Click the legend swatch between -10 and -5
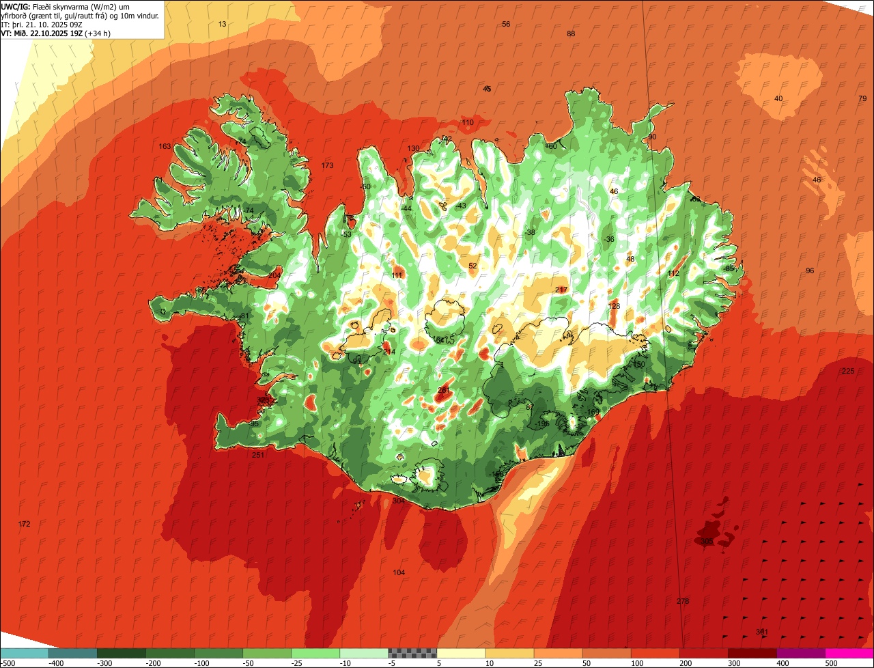The width and height of the screenshot is (874, 668). [x=363, y=653]
